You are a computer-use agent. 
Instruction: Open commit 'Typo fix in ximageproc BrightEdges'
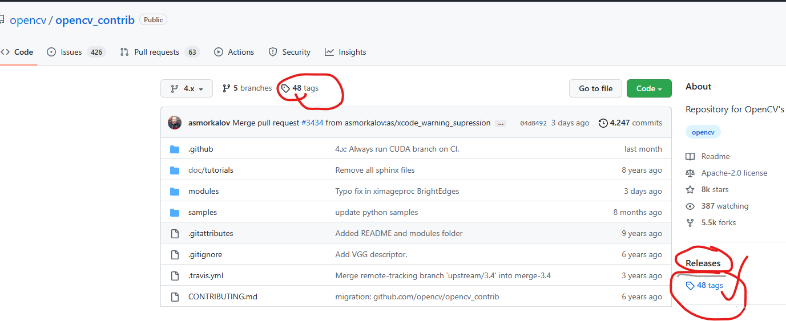(x=397, y=192)
